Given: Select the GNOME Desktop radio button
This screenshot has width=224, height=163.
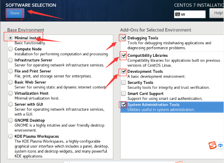Looking at the screenshot, I should [10, 120].
